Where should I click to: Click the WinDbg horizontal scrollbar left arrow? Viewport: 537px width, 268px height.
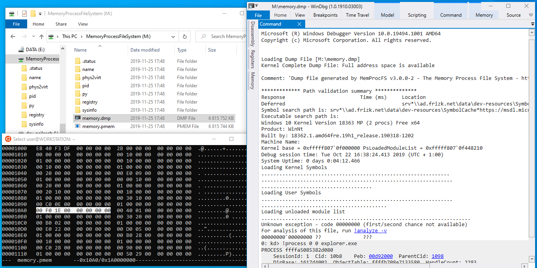pyautogui.click(x=264, y=265)
